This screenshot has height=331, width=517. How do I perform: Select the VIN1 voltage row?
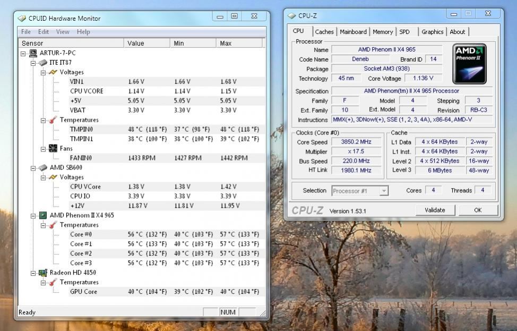click(167, 81)
